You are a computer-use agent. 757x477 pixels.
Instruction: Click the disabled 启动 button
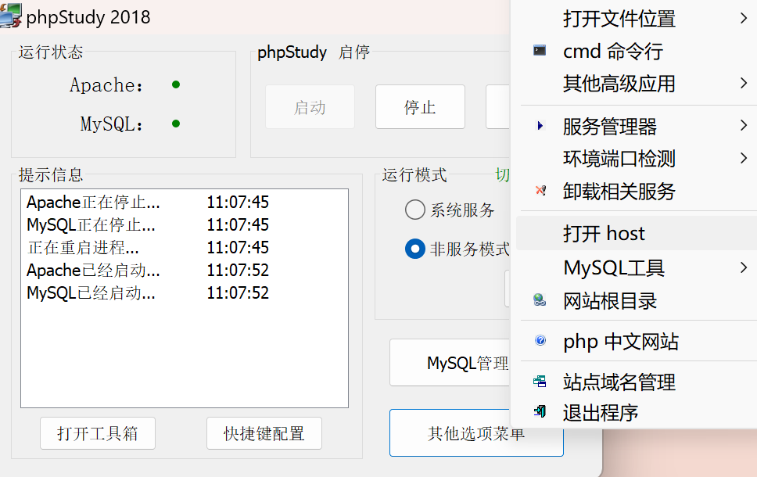coord(310,106)
